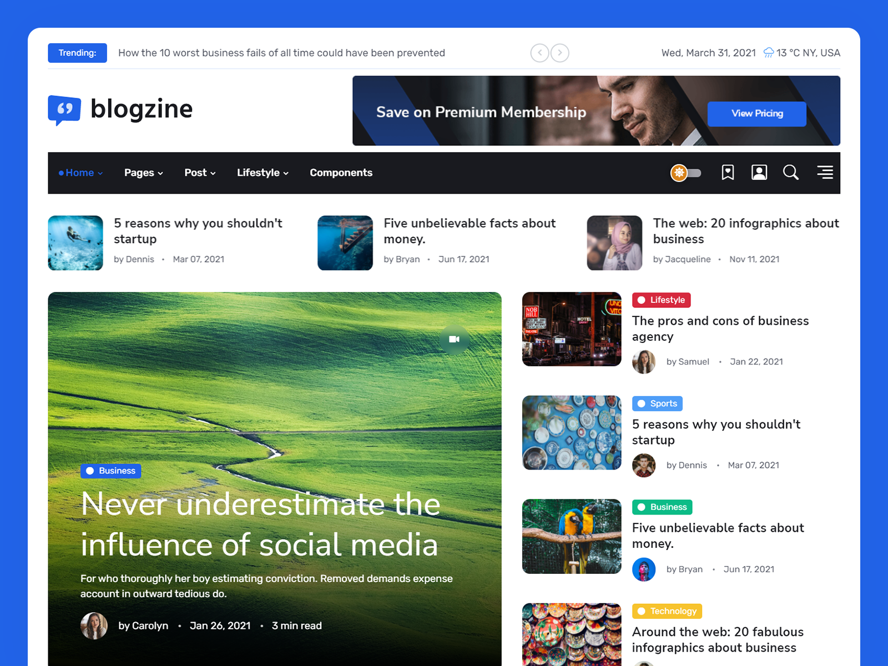This screenshot has width=888, height=666.
Task: Open the bookmarks icon in navbar
Action: tap(728, 173)
